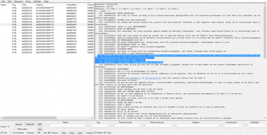Select resource row with chunkoffset 0x0000960F

[47, 14]
